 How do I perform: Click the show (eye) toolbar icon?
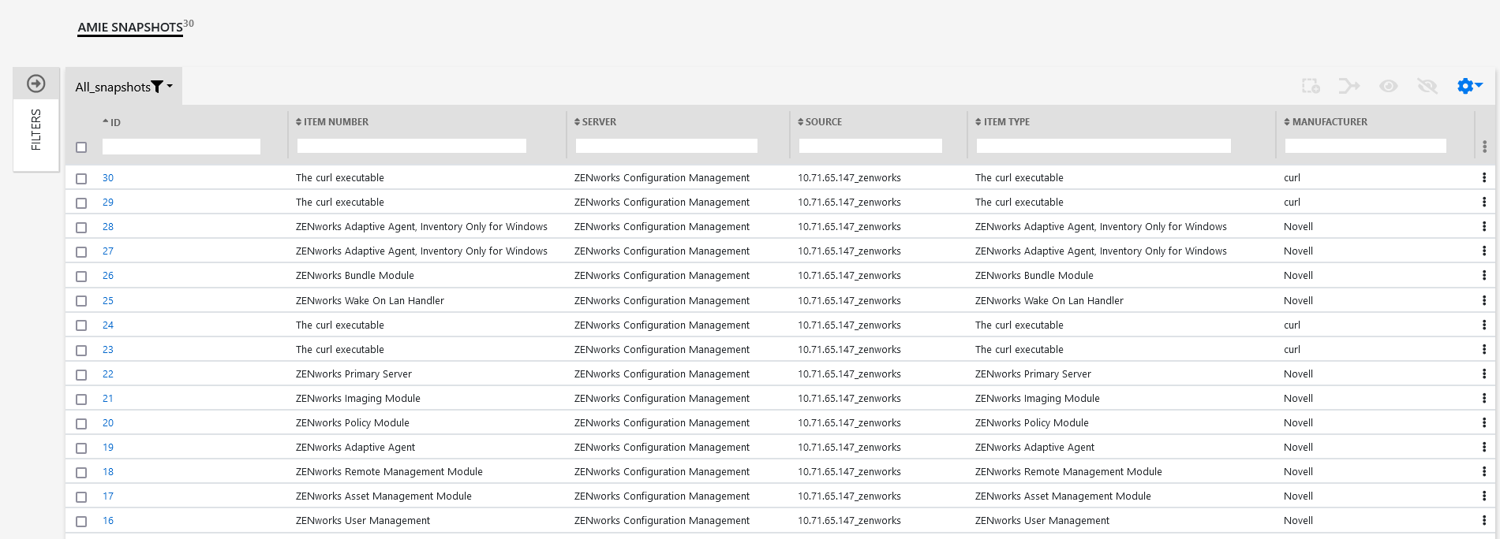[1388, 86]
